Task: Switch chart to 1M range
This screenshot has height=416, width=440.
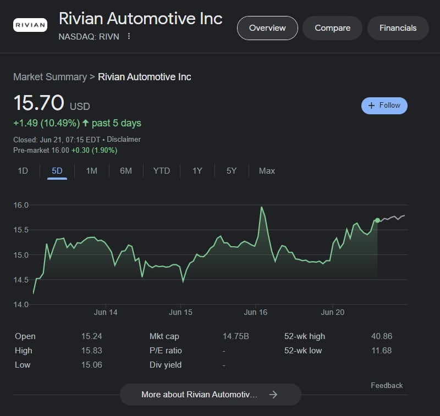Action: tap(91, 171)
